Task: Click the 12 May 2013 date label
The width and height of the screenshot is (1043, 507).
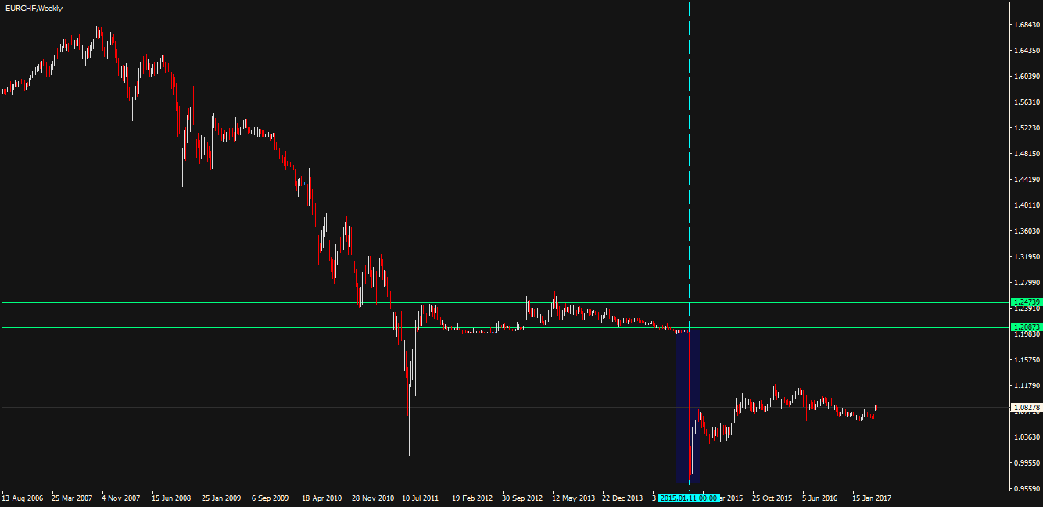Action: tap(573, 498)
